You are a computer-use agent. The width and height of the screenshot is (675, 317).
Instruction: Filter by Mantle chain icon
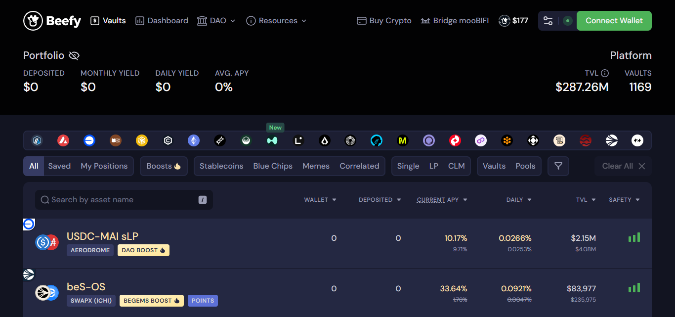(350, 141)
